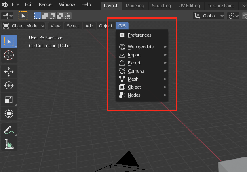Open the Render menu
The height and width of the screenshot is (172, 247).
click(46, 4)
